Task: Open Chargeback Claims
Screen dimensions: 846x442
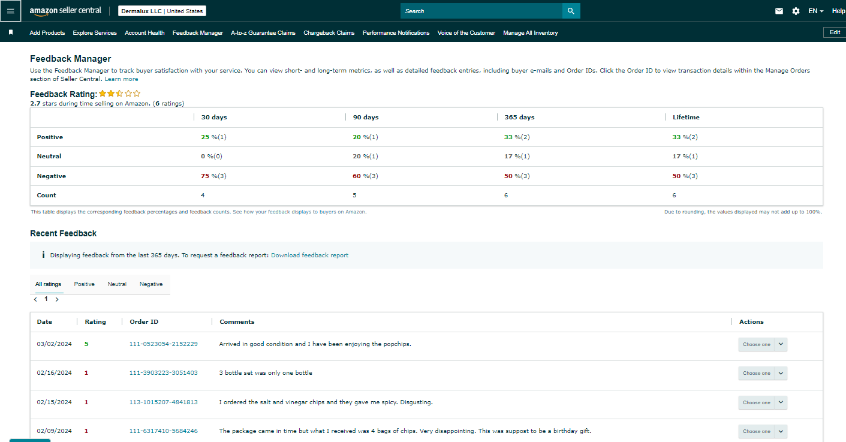Action: (329, 33)
